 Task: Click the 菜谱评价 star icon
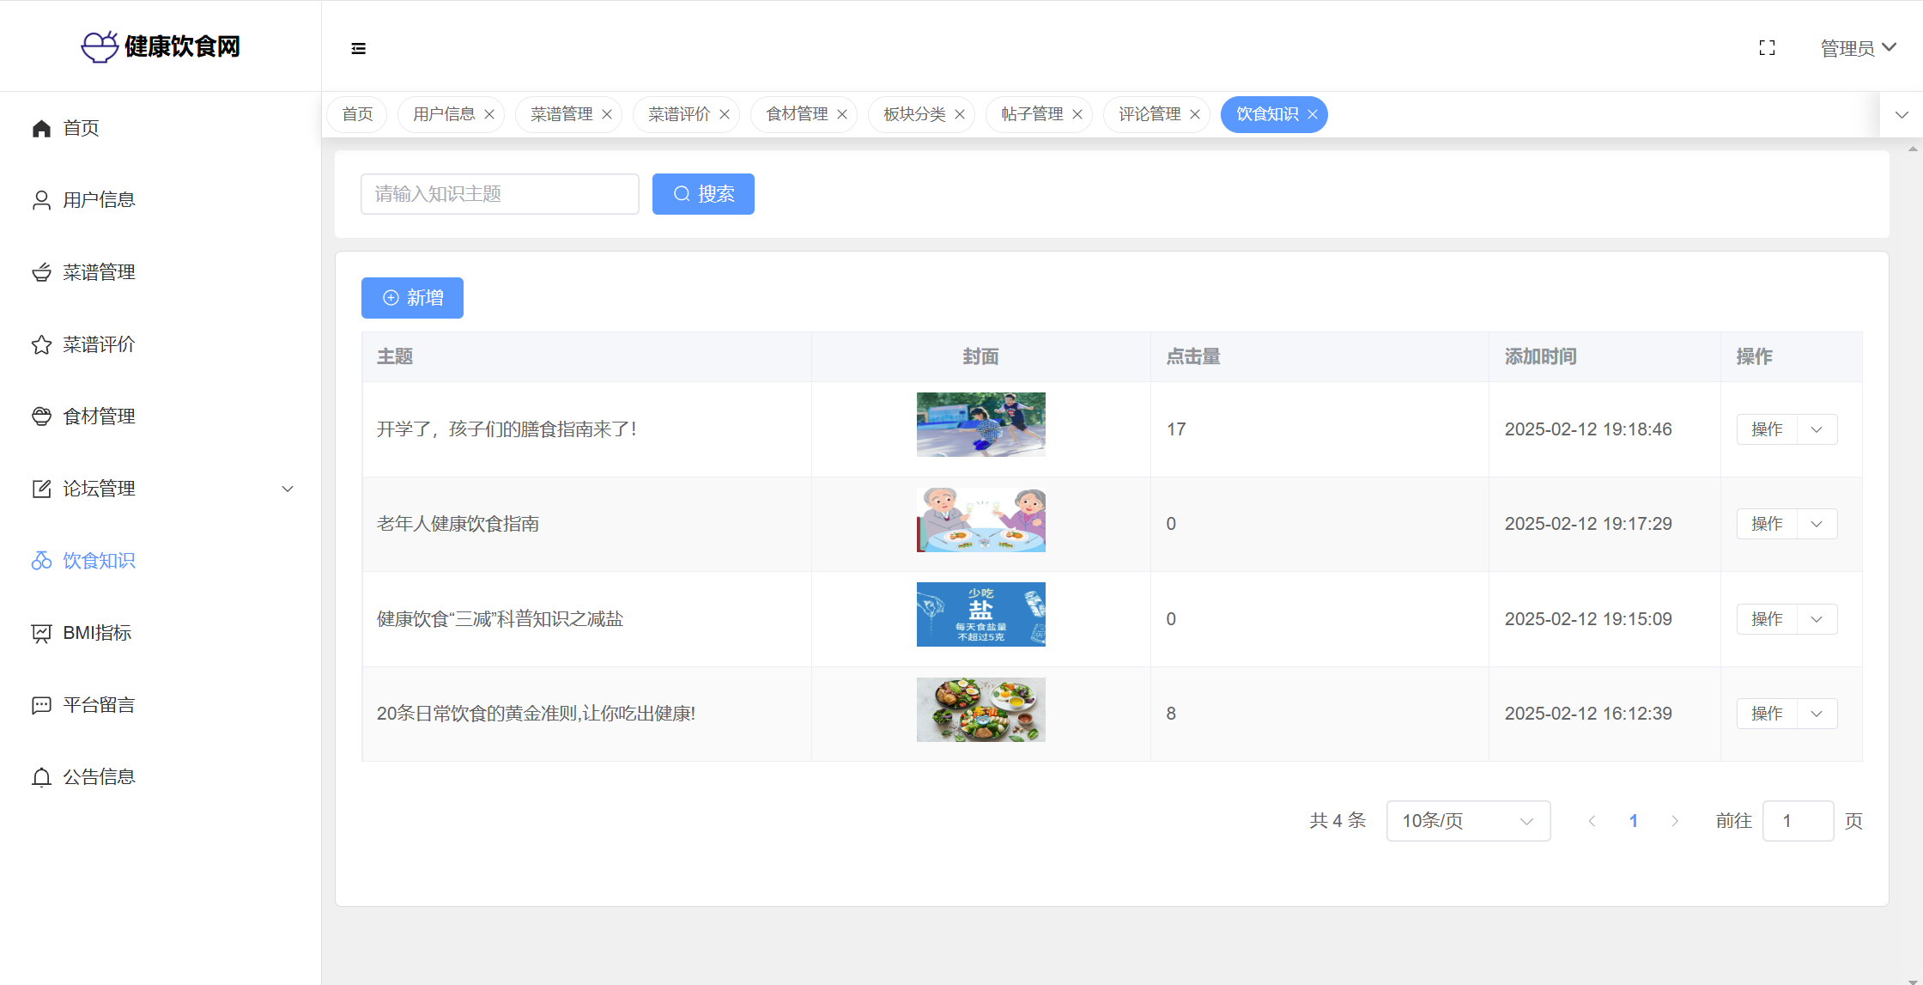click(x=41, y=344)
